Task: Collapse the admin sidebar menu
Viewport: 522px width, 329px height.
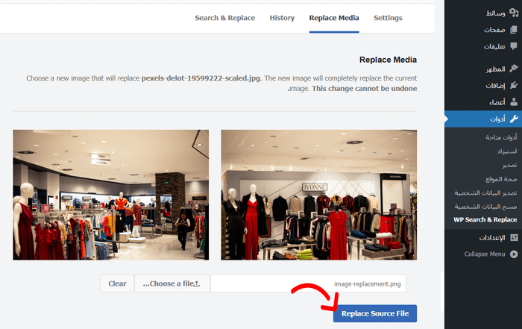Action: [x=513, y=254]
